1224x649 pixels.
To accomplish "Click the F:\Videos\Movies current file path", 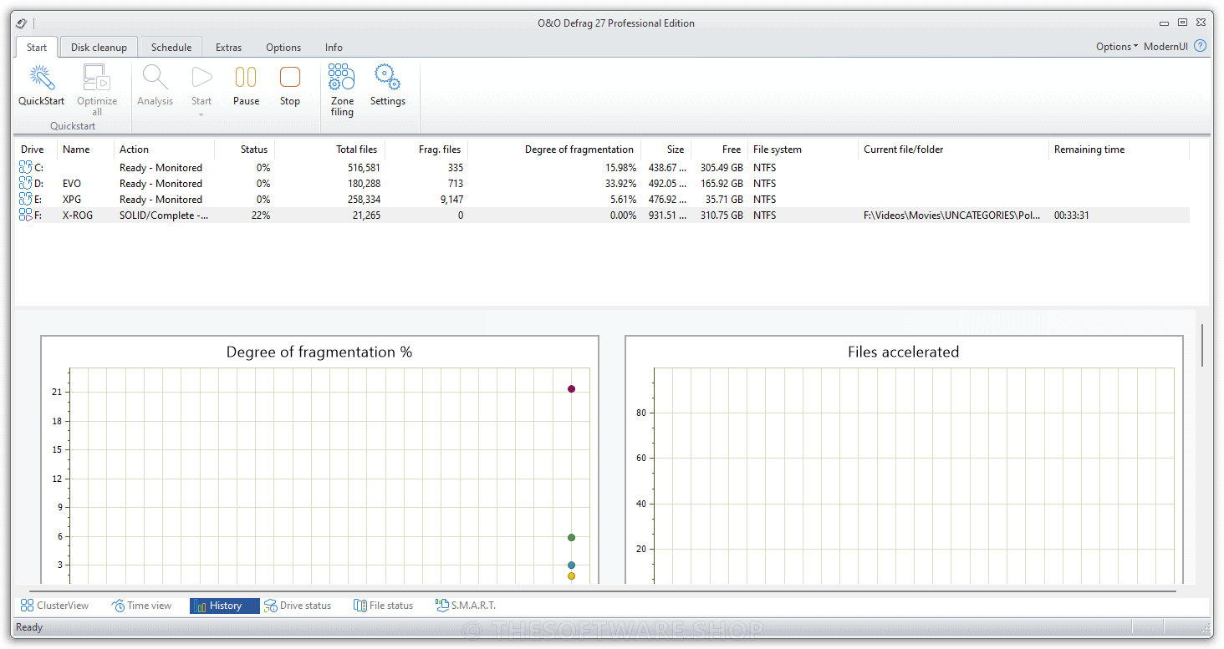I will coord(952,215).
